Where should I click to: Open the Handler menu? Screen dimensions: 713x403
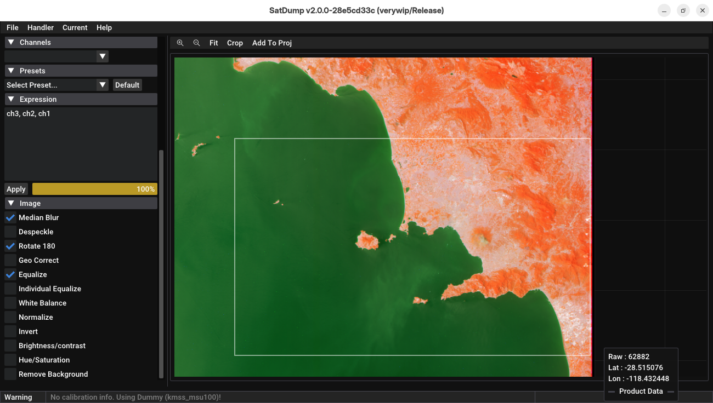coord(41,27)
